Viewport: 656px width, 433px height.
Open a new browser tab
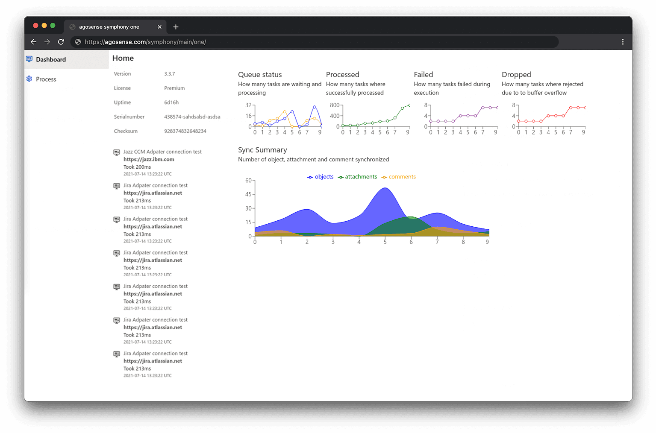click(176, 27)
